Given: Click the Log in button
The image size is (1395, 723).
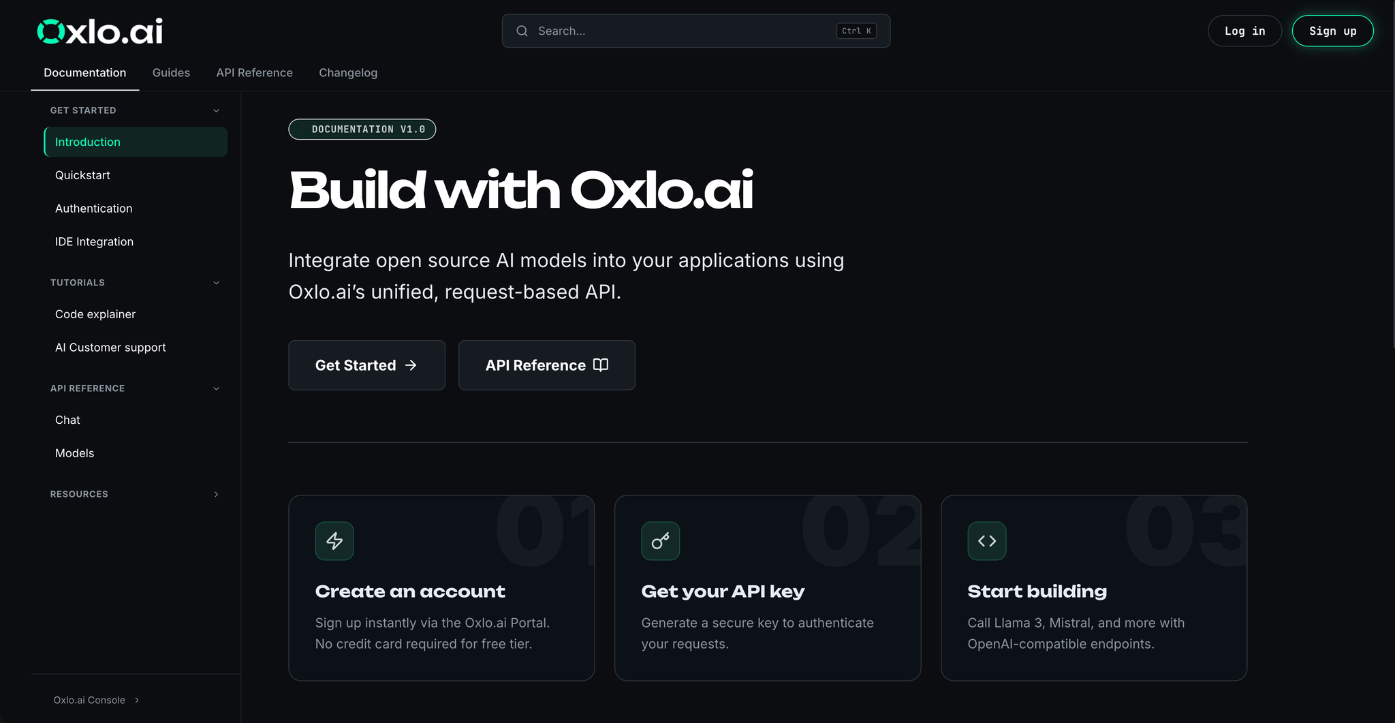Looking at the screenshot, I should 1244,31.
